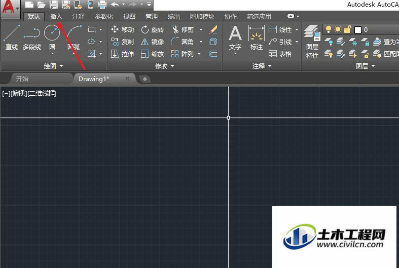
Task: Add new drawing tab with plus button
Action: click(x=145, y=79)
